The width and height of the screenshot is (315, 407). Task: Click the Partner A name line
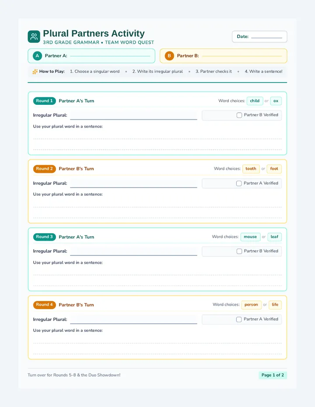(x=110, y=56)
